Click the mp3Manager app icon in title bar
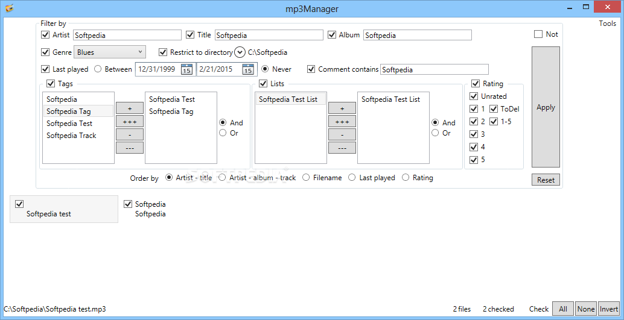 10,8
